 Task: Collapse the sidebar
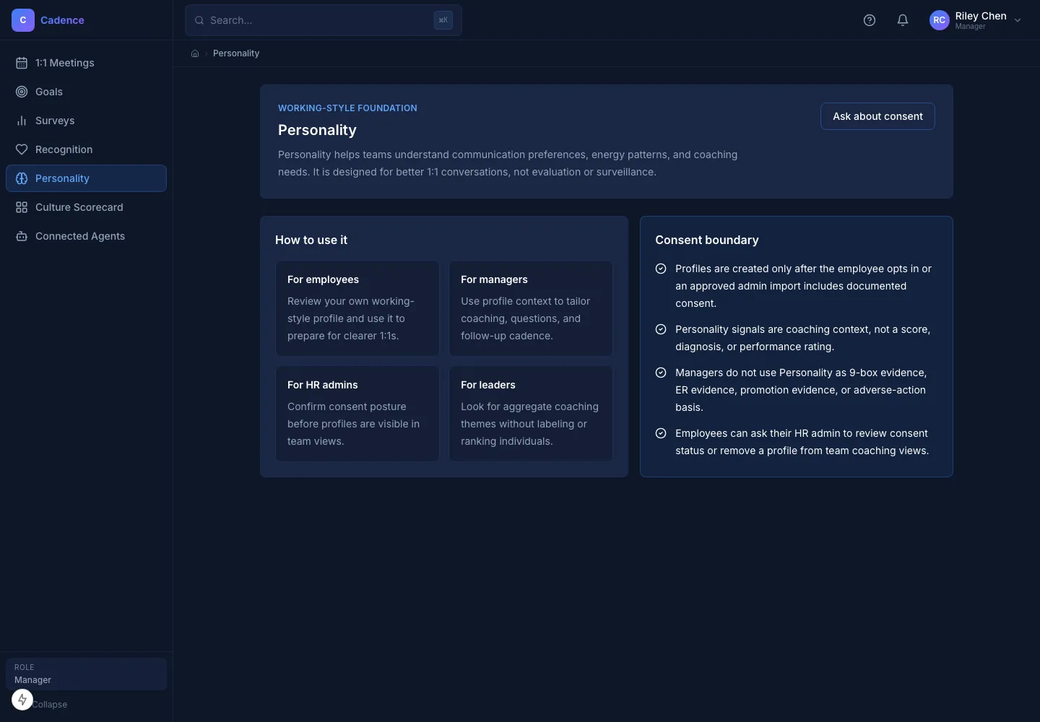coord(50,705)
